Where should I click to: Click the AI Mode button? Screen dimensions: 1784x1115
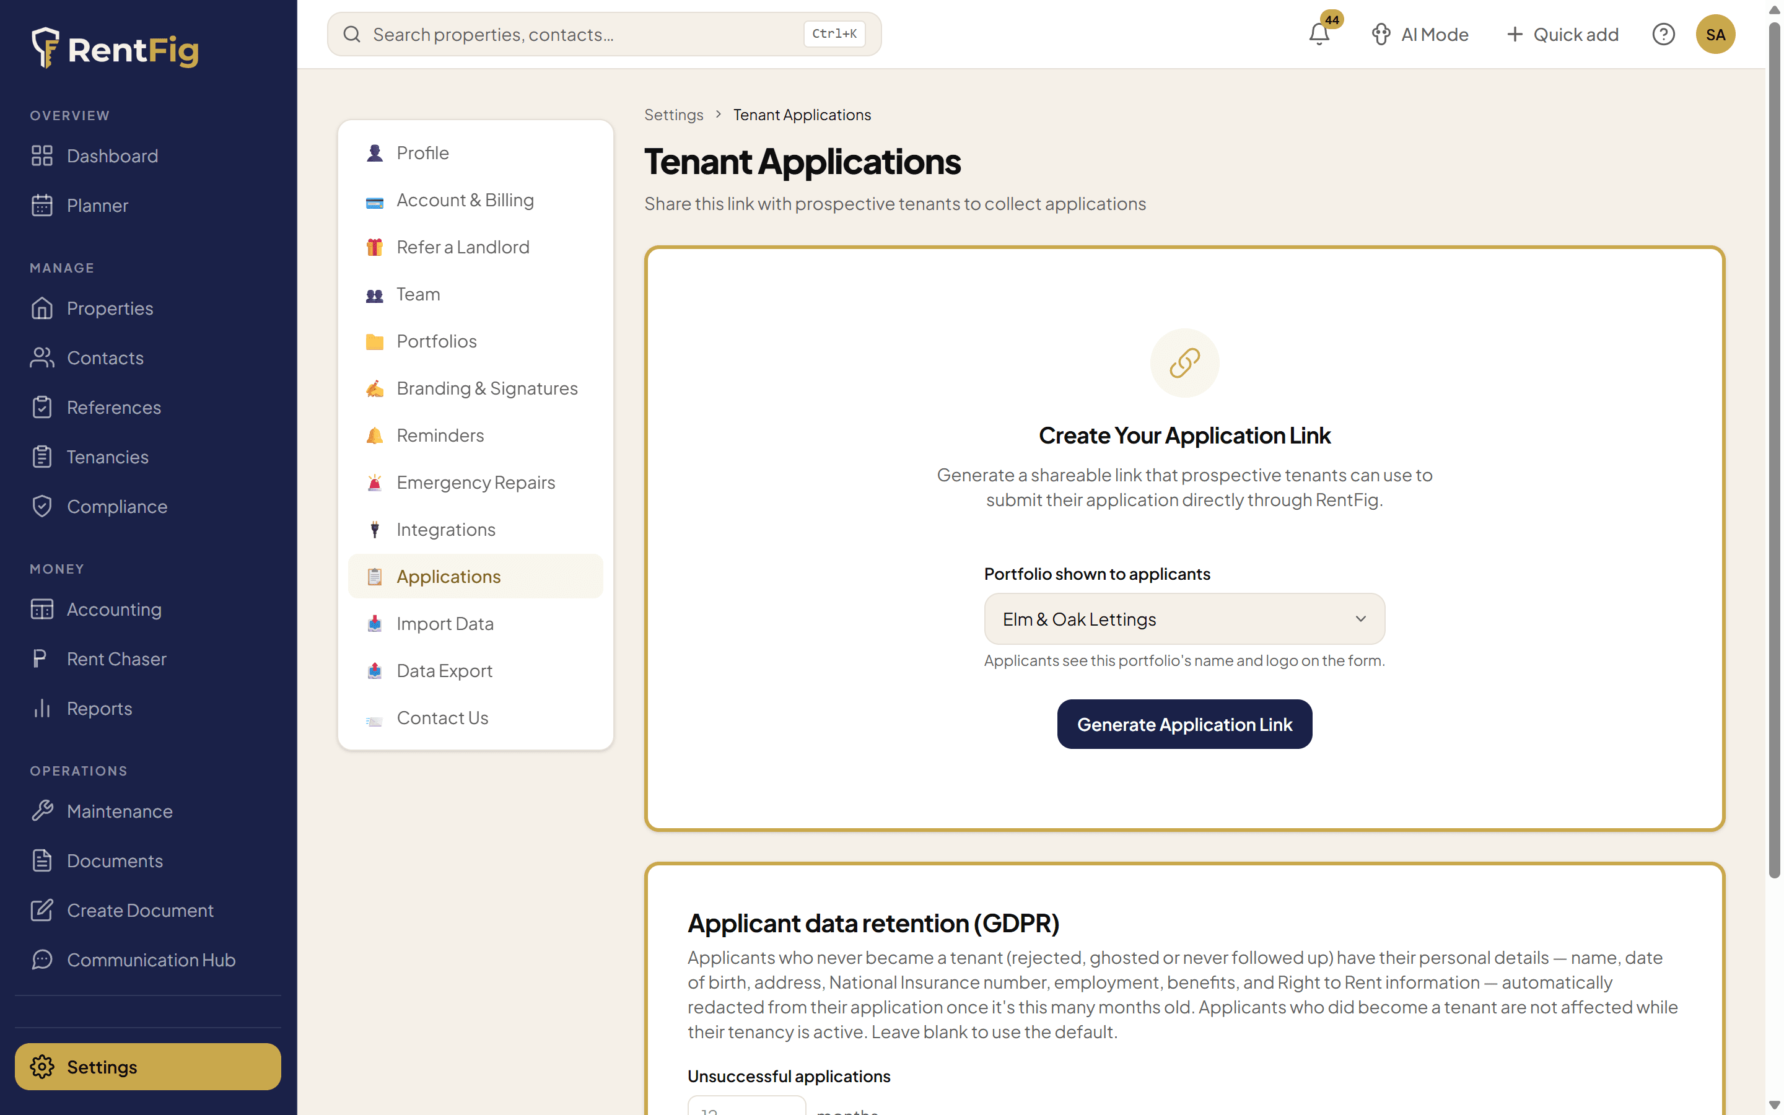pyautogui.click(x=1420, y=34)
